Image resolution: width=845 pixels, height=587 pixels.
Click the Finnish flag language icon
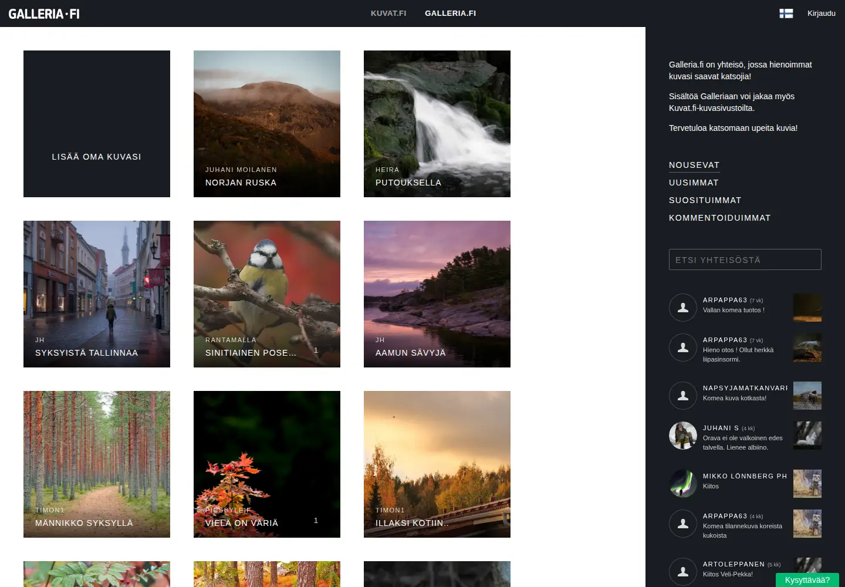point(786,14)
